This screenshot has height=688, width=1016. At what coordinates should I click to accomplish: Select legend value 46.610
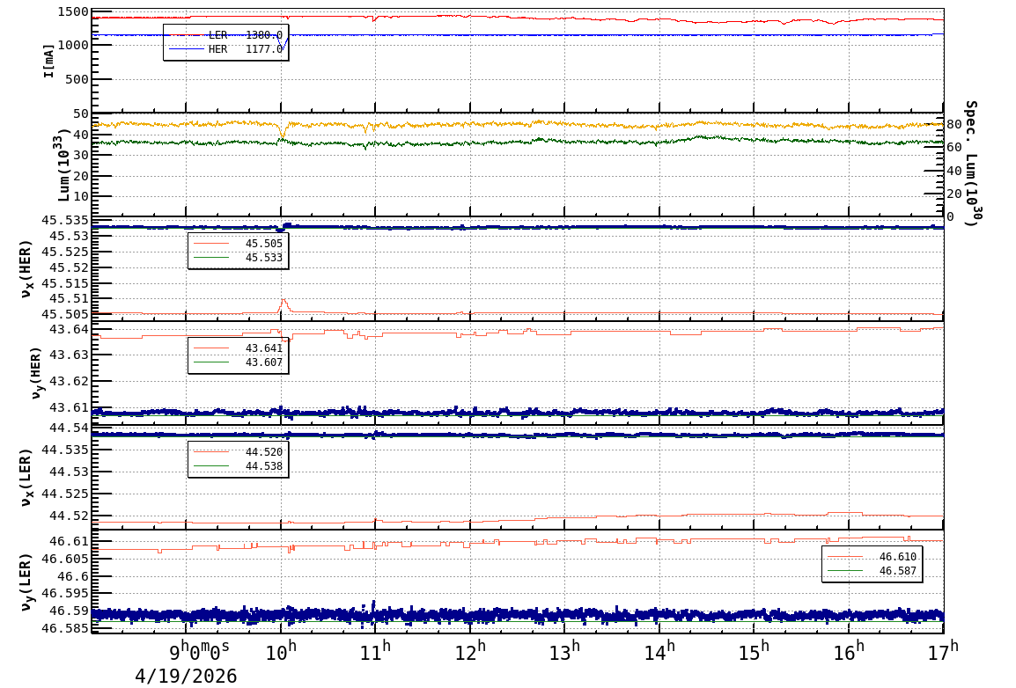click(x=897, y=557)
